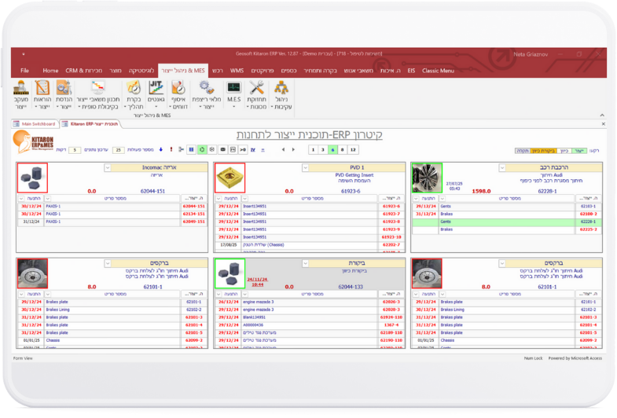Click the hierarchy tree toolbar icon
Screen dimensions: 617x418
(x=181, y=150)
